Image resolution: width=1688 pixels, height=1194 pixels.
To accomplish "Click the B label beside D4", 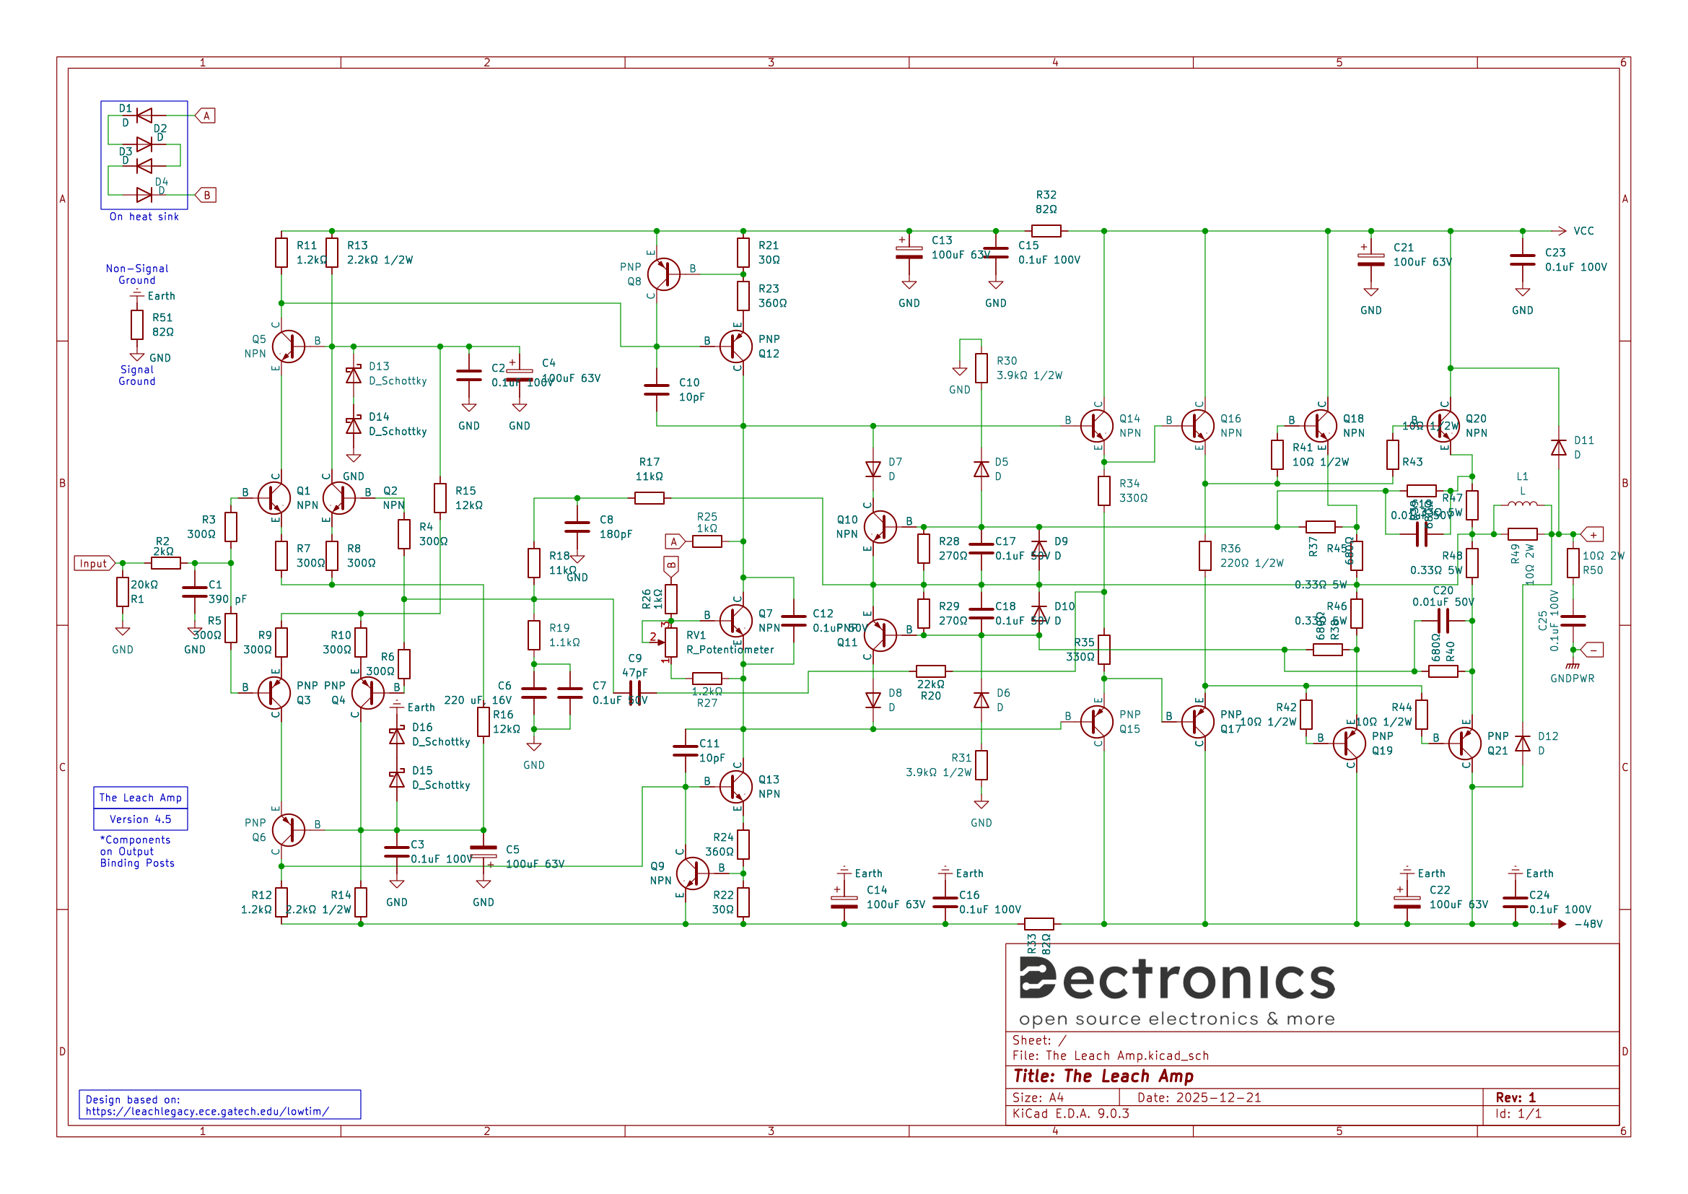I will [205, 195].
